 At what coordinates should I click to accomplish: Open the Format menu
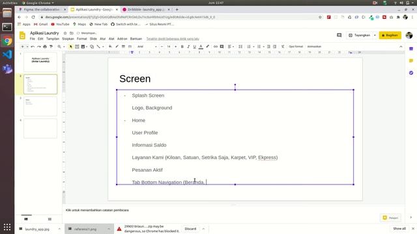82,39
